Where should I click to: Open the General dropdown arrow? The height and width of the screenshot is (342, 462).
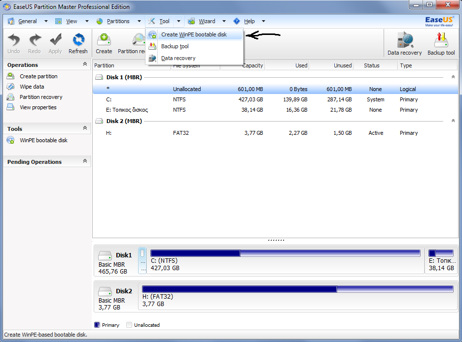pos(46,21)
